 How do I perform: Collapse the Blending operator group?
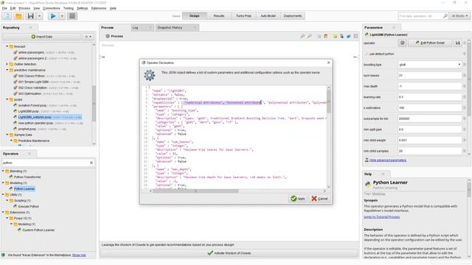[x=3, y=171]
